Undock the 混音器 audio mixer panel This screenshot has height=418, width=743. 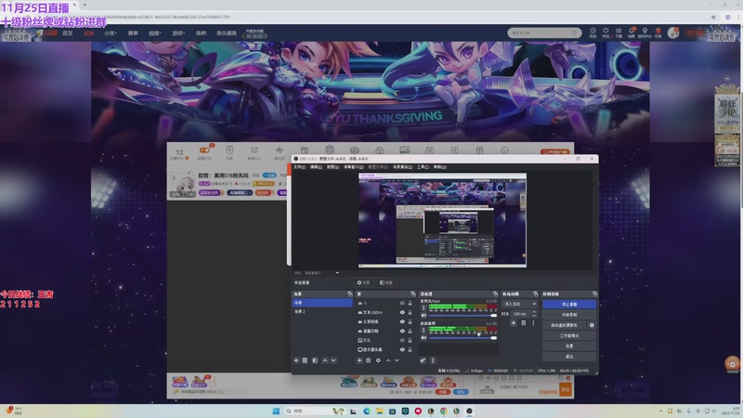coord(495,294)
